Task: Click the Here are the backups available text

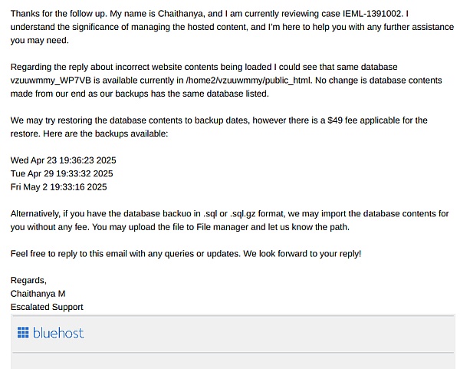Action: (x=108, y=133)
